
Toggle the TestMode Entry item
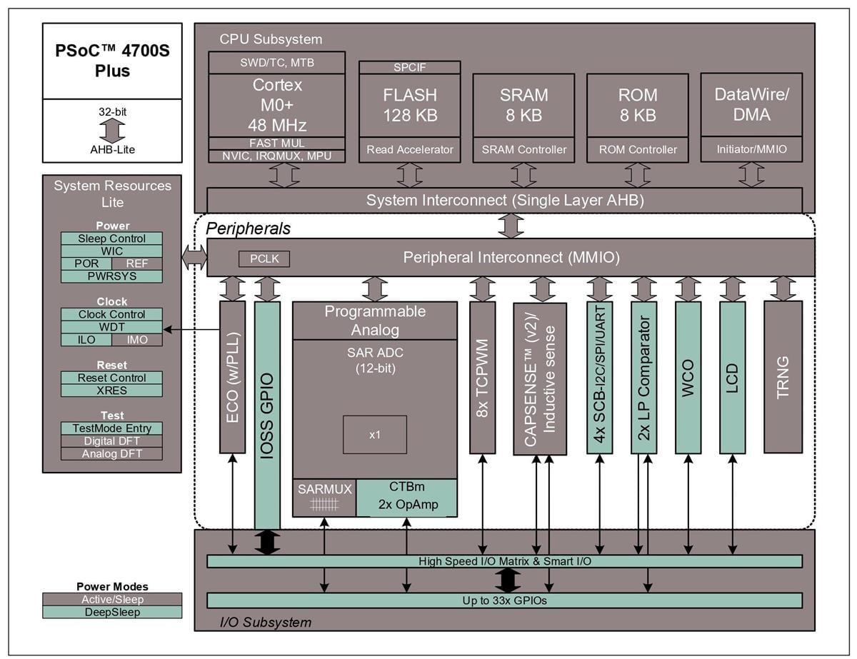[x=112, y=428]
